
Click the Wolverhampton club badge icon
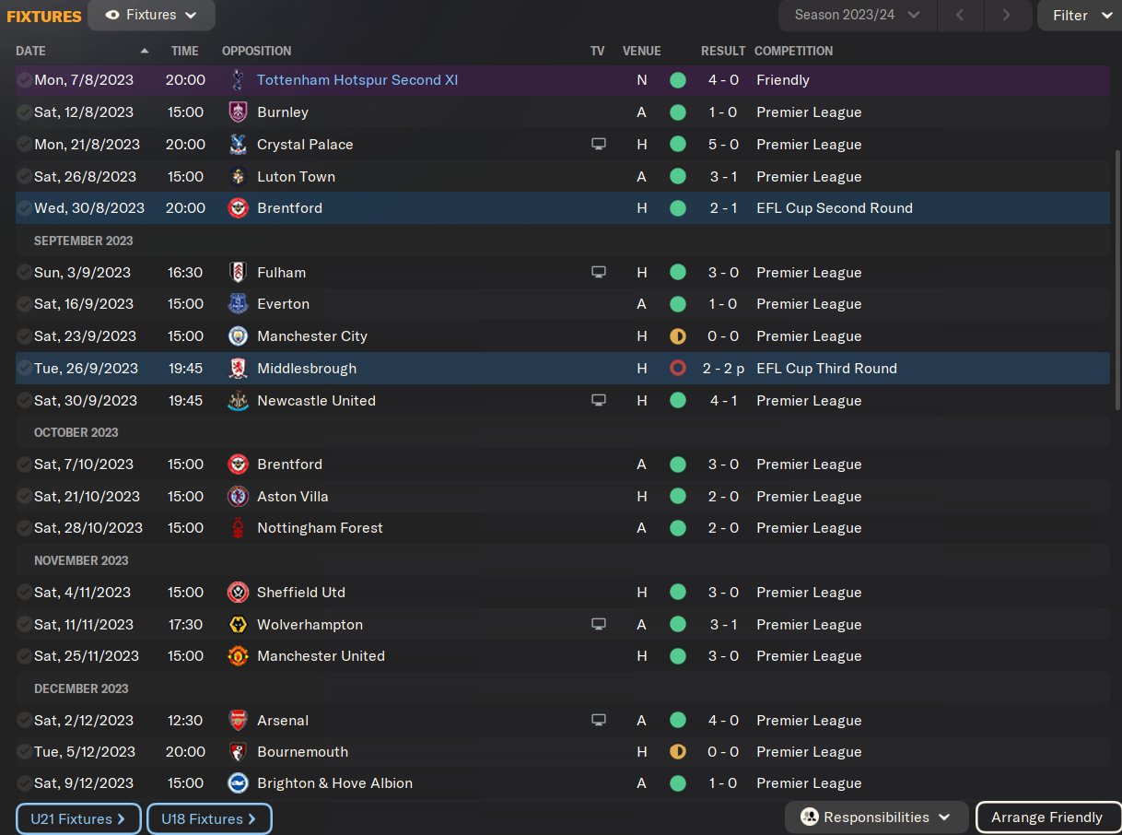[238, 625]
